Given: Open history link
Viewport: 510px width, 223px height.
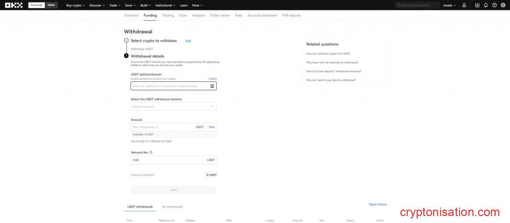Looking at the screenshot, I should coord(377,204).
